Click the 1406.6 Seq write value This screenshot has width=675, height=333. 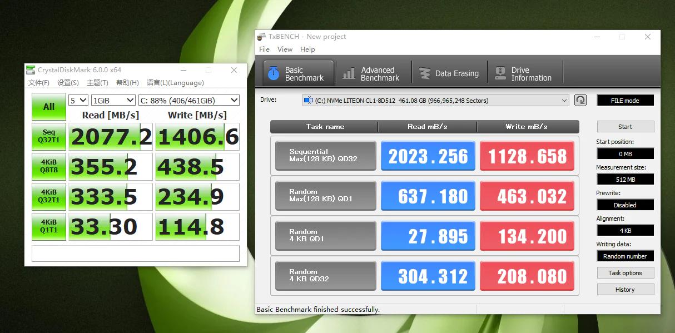coord(197,137)
